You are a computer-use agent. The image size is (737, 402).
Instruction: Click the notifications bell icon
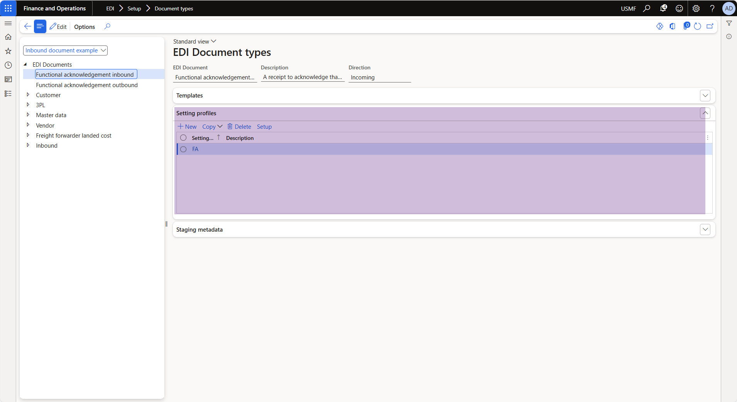[x=663, y=8]
